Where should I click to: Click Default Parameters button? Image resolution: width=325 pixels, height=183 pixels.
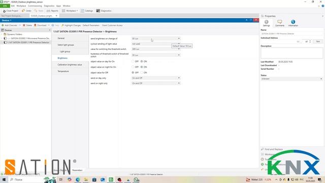click(x=91, y=25)
